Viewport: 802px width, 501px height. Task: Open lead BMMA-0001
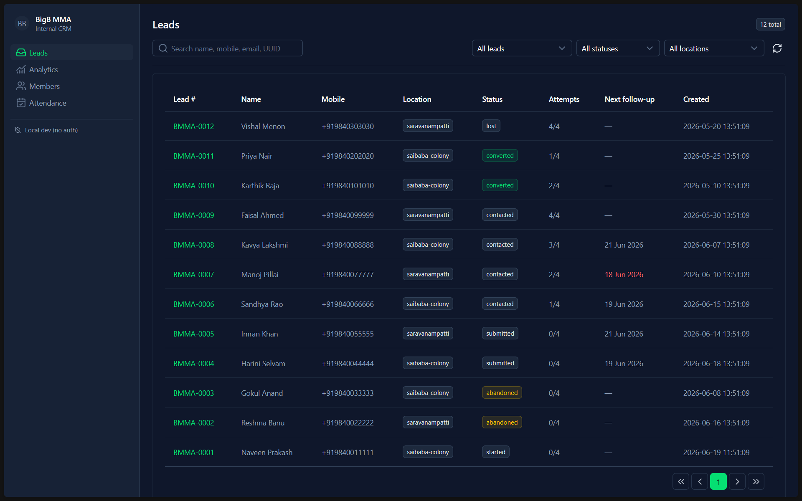point(193,452)
